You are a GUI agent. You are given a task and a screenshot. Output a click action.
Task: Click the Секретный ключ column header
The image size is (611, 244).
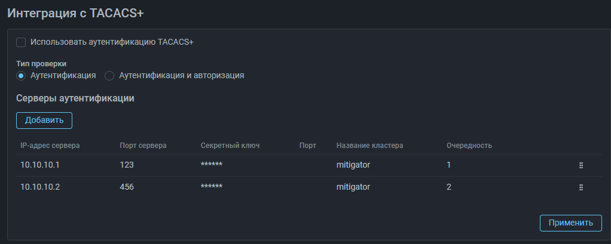coord(230,145)
